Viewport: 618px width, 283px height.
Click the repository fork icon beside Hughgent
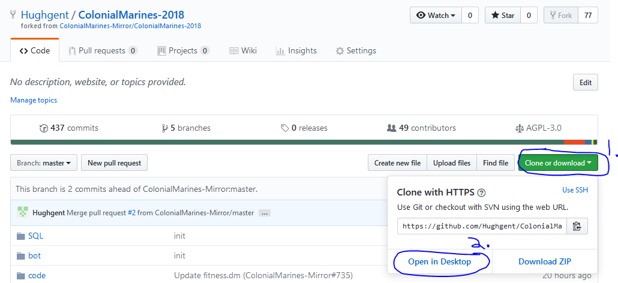pos(13,15)
